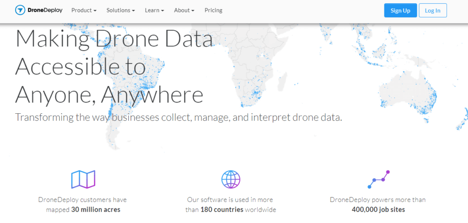468x223 pixels.
Task: Expand the About dropdown menu
Action: [x=184, y=10]
